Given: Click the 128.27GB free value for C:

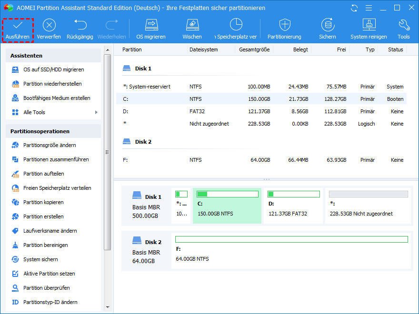Looking at the screenshot, I should point(335,99).
